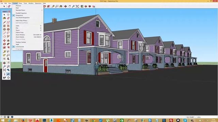Select the Walk footprints tool
The height and width of the screenshot is (122, 218).
click(4, 78)
